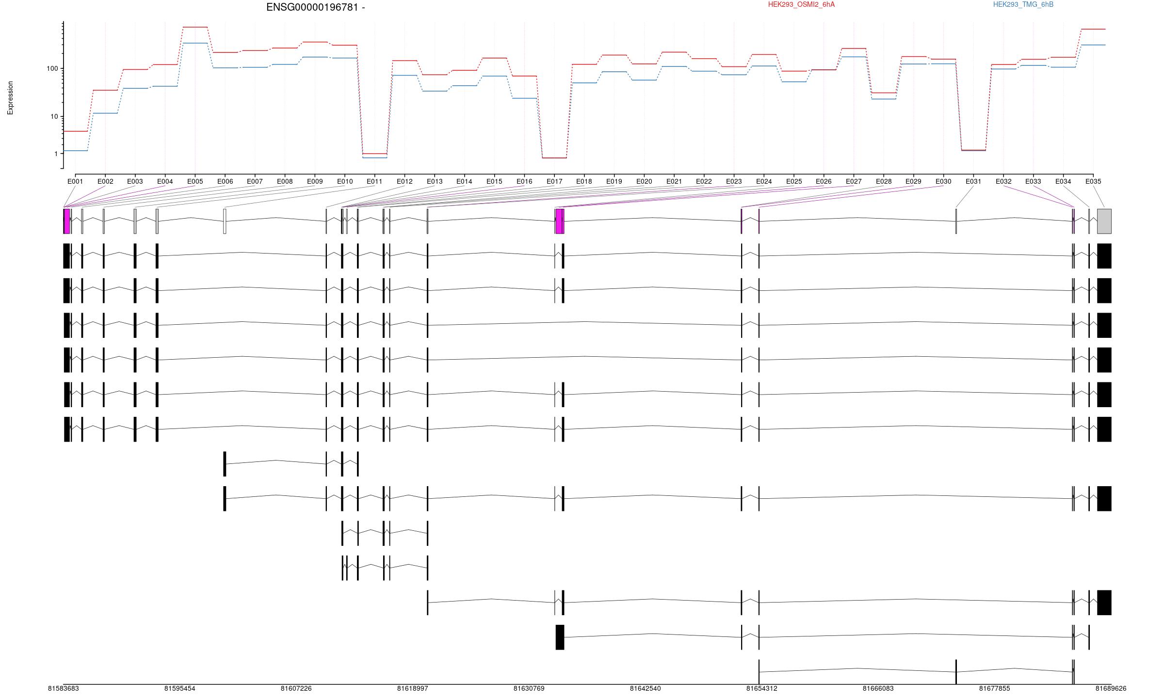1164x698 pixels.
Task: Click exon label E026
Action: point(824,182)
